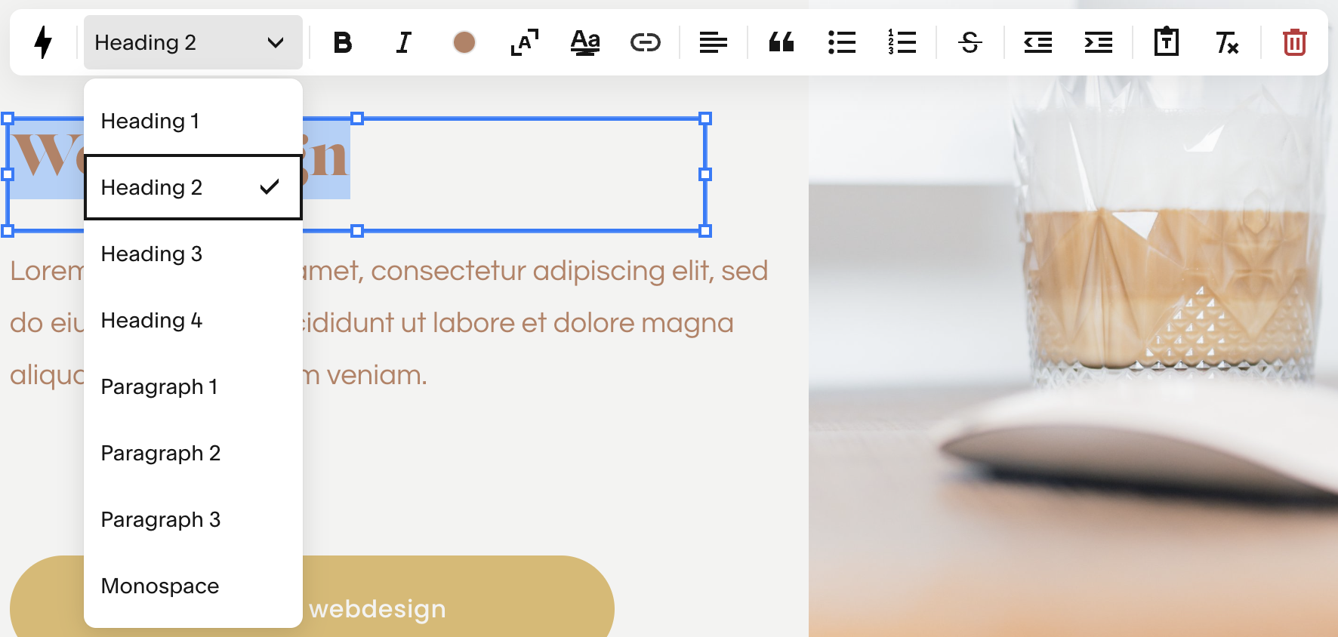Insert a bulleted list
This screenshot has height=637, width=1338.
click(x=842, y=42)
